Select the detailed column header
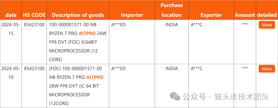The width and height of the screenshot is (278, 108). pyautogui.click(x=267, y=15)
